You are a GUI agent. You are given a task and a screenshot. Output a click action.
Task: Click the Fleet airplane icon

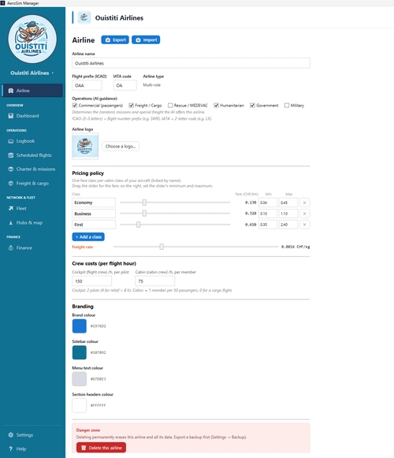(x=11, y=208)
